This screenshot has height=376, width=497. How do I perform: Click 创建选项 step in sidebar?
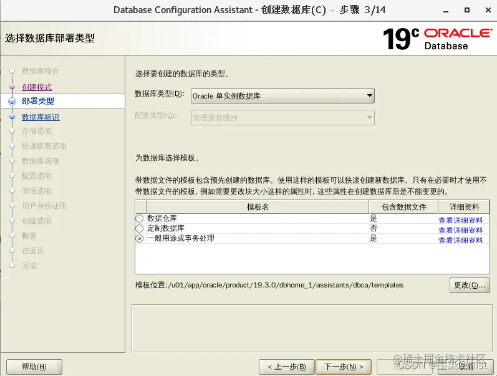(36, 221)
